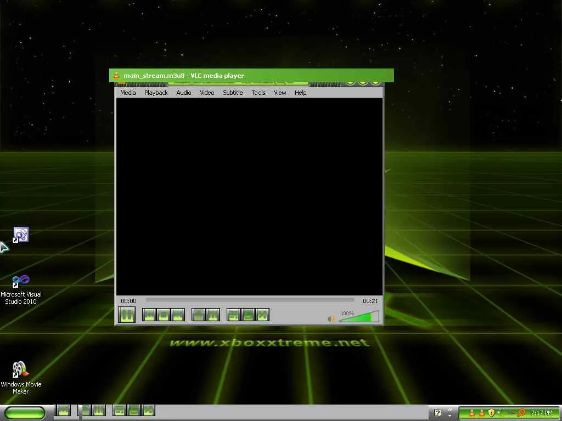This screenshot has width=562, height=421.
Task: Open the Media menu
Action: 128,93
